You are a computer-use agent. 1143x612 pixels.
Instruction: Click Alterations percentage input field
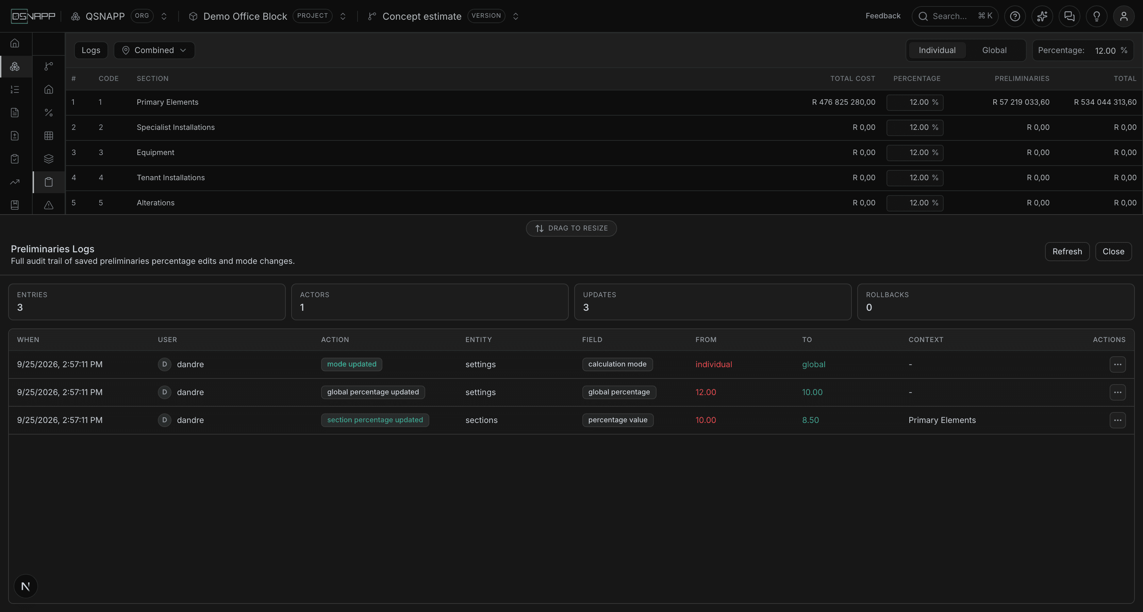coord(915,203)
